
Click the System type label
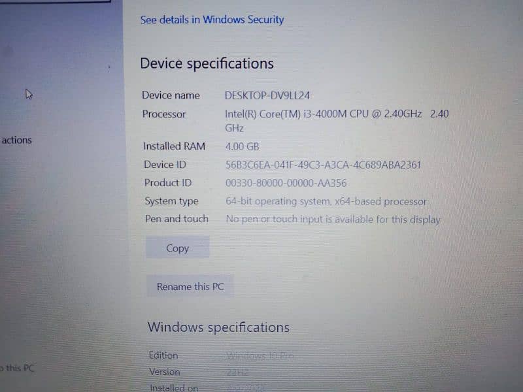tap(171, 201)
